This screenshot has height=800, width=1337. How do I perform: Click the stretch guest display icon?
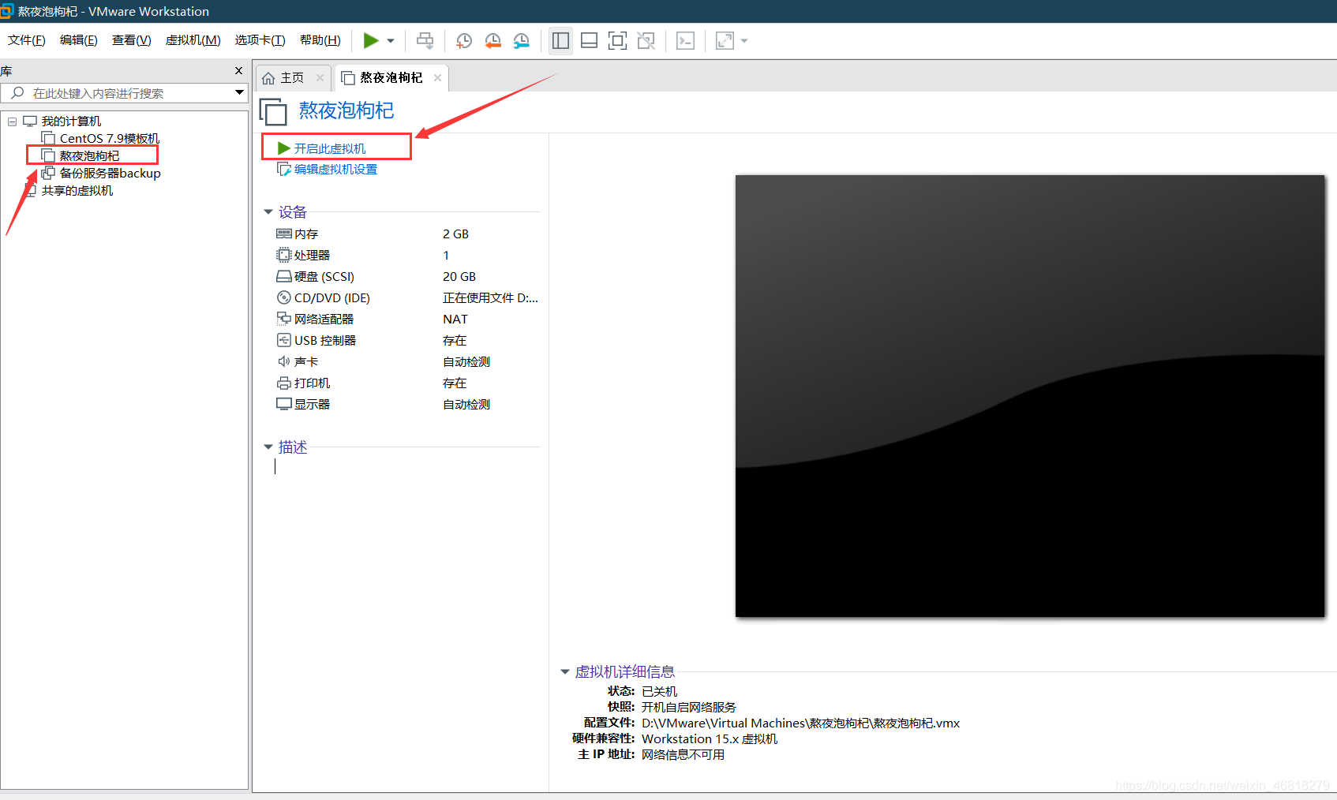click(725, 40)
